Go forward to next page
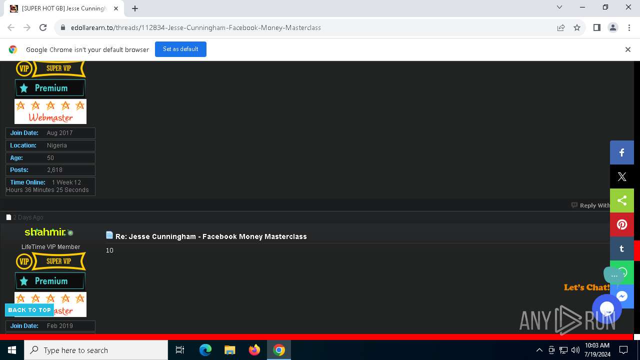This screenshot has height=360, width=640. tap(27, 27)
